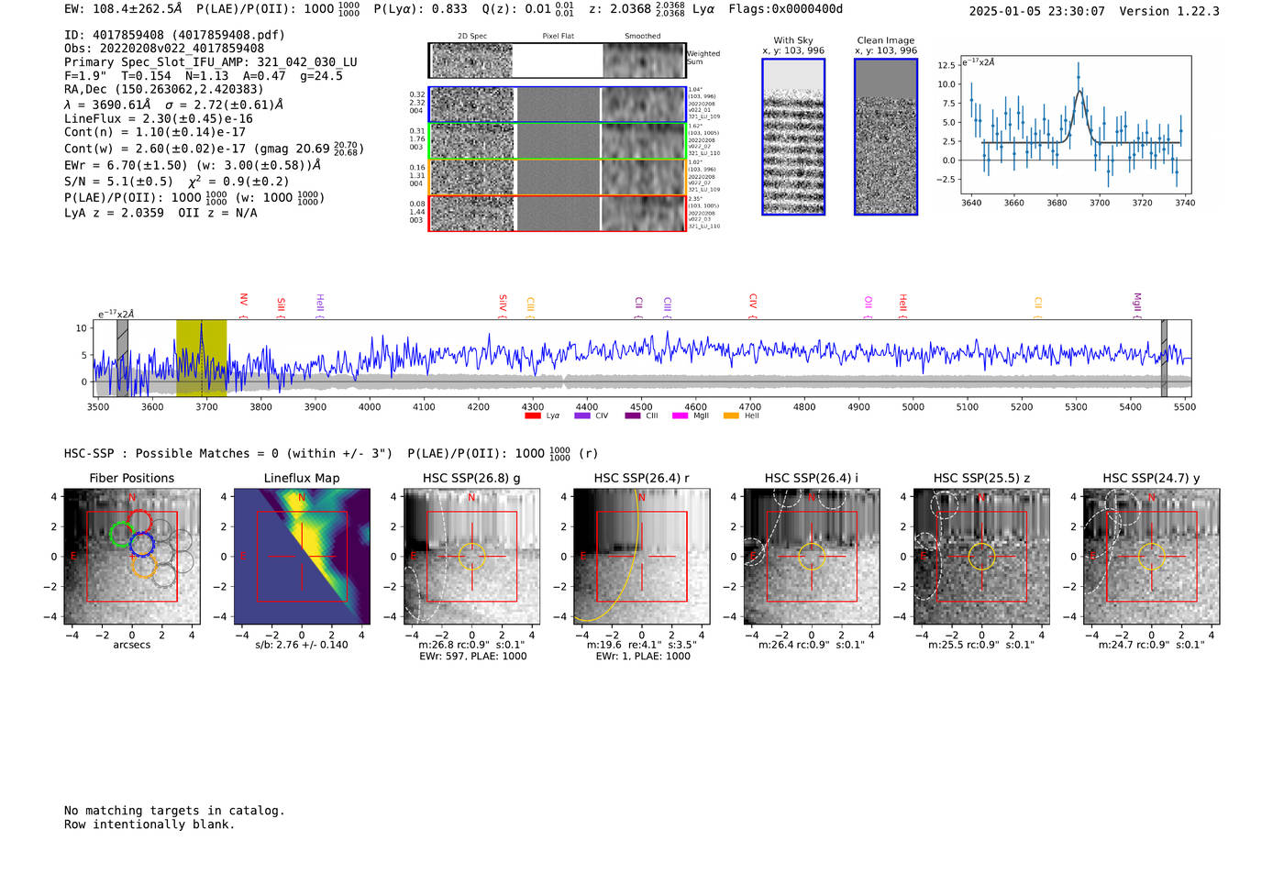The width and height of the screenshot is (1284, 874).
Task: Click the LineFlux = 2.30(±0.45)e-16 line
Action: 159,118
